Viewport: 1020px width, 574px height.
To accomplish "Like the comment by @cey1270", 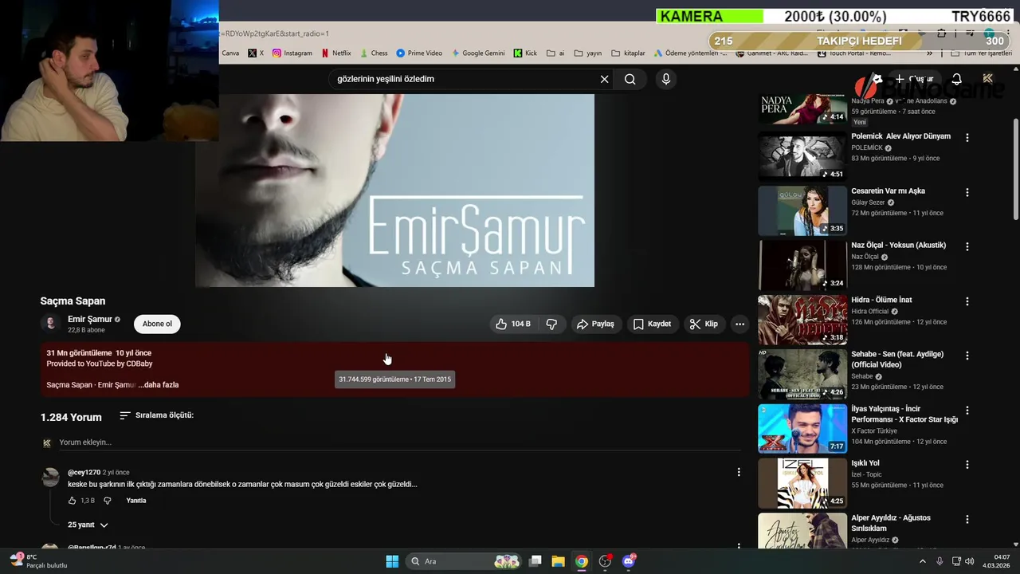I will point(72,501).
